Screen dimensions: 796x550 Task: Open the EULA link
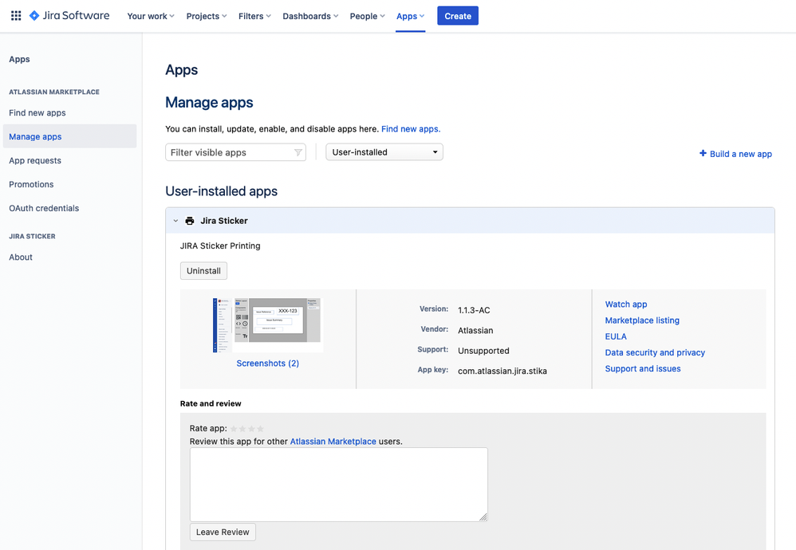616,336
